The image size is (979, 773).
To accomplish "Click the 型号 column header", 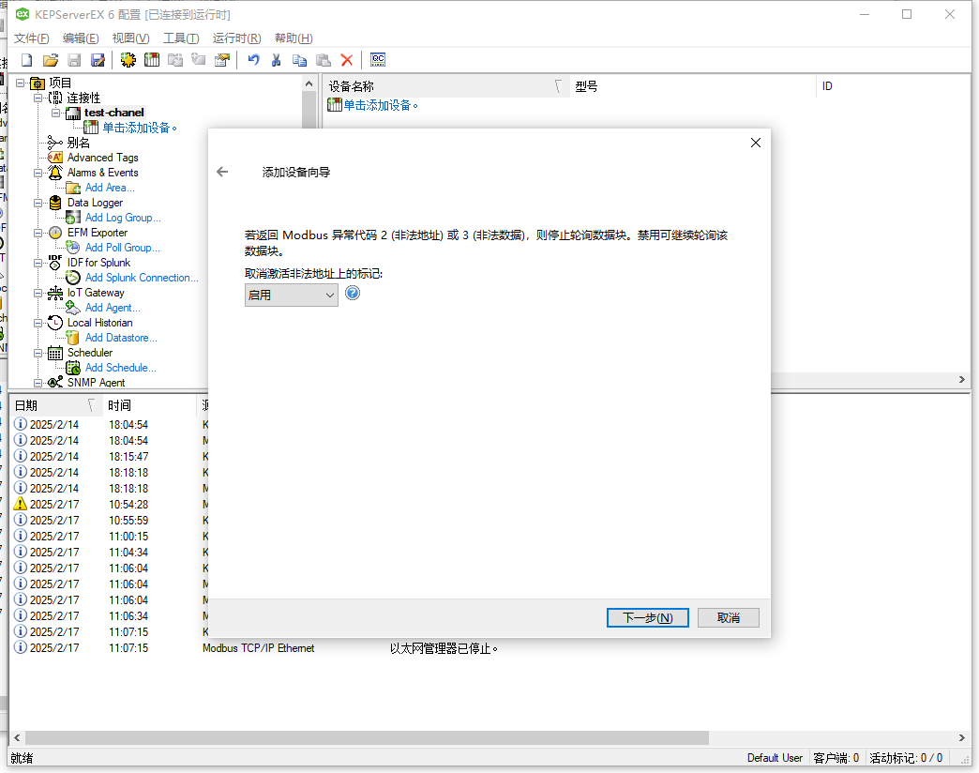I will tap(693, 86).
